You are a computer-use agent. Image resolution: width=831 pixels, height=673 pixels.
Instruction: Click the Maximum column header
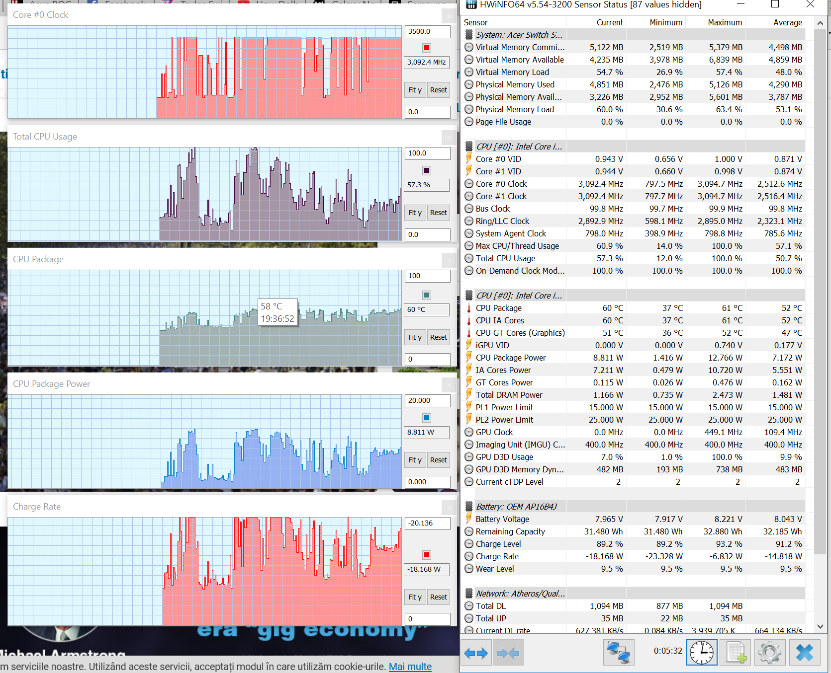(715, 22)
